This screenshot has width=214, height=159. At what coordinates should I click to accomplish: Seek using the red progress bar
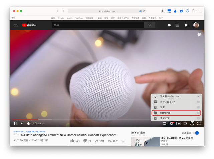click(25, 120)
